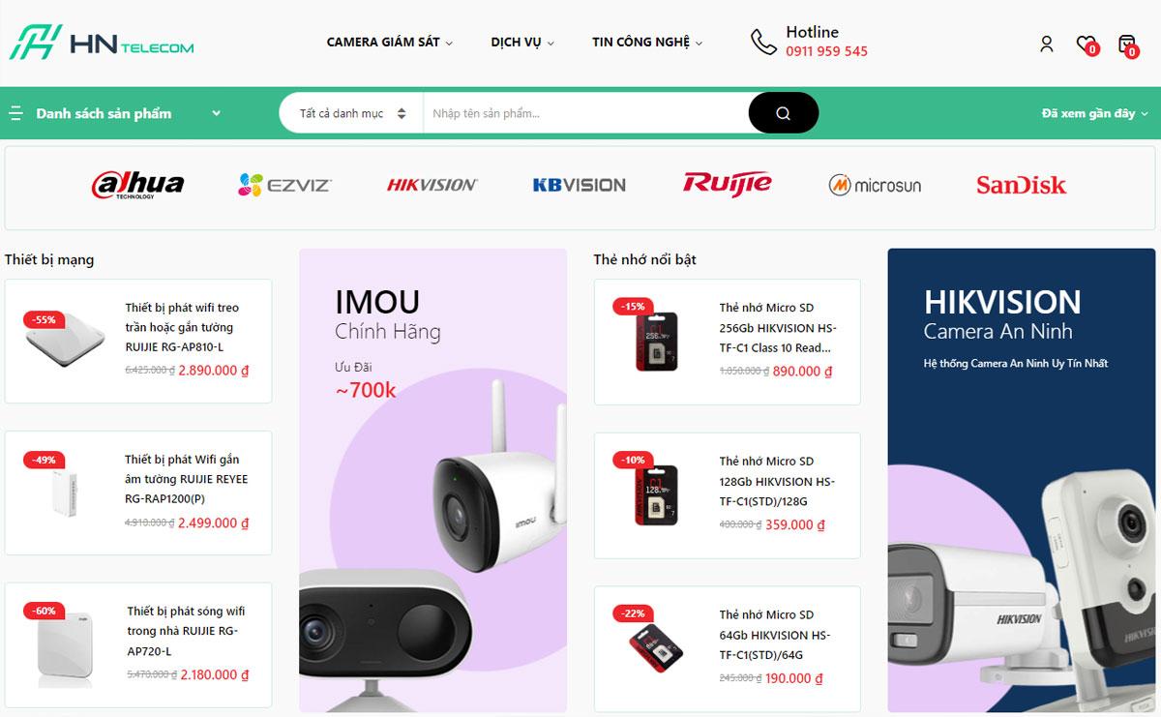Open the Tin Công Nghệ menu
Screen dimensions: 1161x717
647,42
